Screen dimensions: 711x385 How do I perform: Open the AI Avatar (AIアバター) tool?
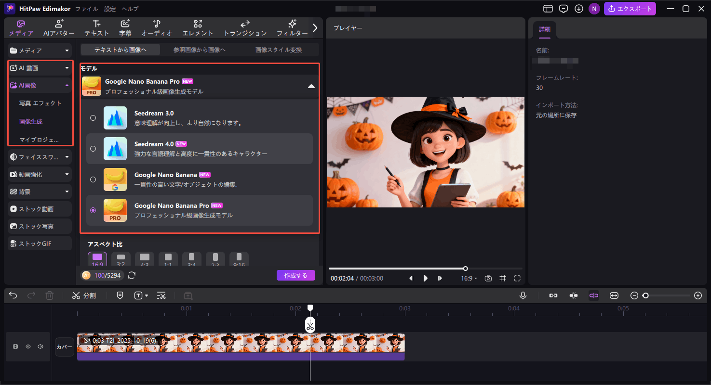click(x=59, y=28)
